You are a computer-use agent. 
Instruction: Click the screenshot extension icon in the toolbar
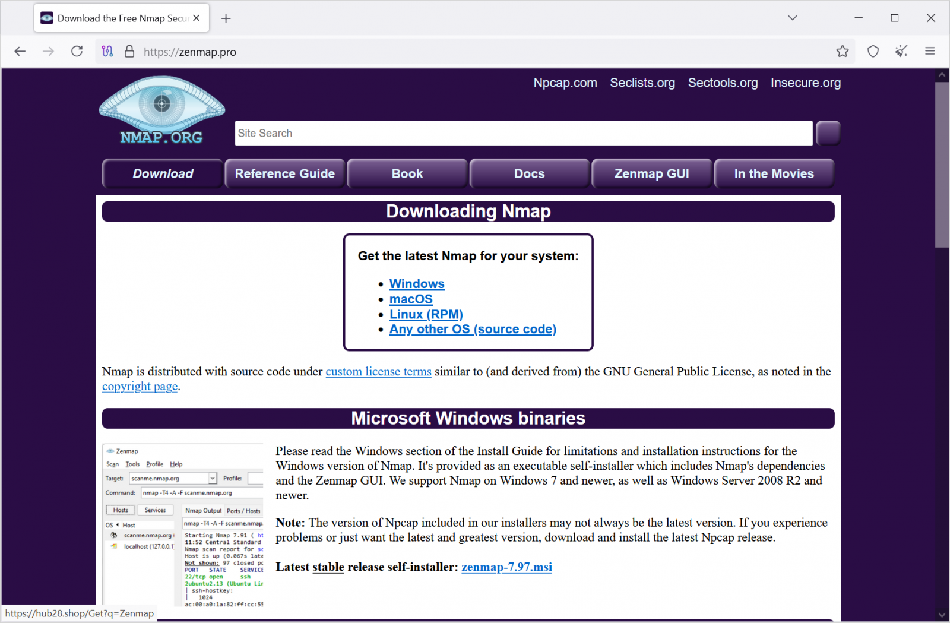901,52
